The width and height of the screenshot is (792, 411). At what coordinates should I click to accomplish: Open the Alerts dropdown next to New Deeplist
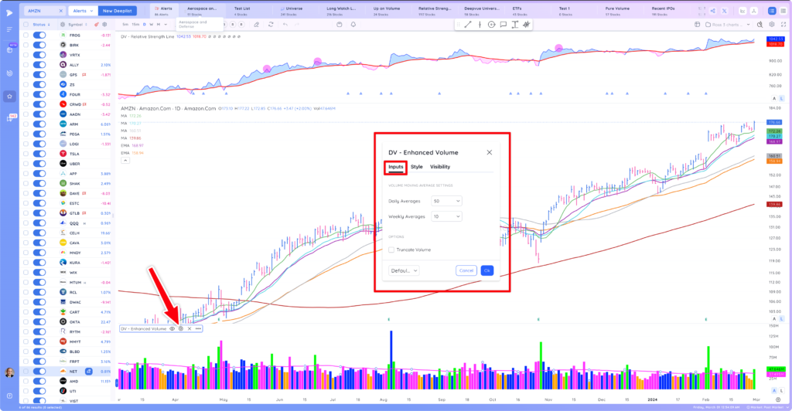click(82, 11)
